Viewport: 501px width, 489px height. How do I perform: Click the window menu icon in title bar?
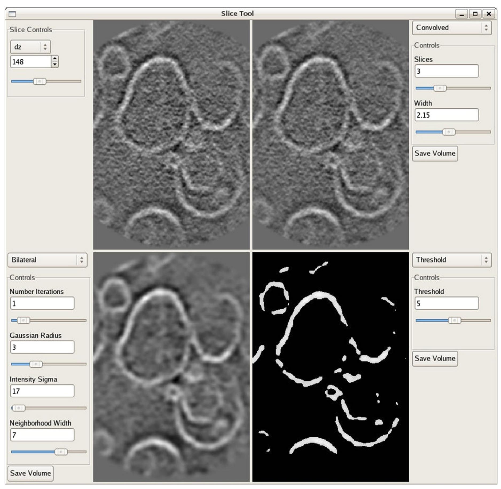(12, 14)
